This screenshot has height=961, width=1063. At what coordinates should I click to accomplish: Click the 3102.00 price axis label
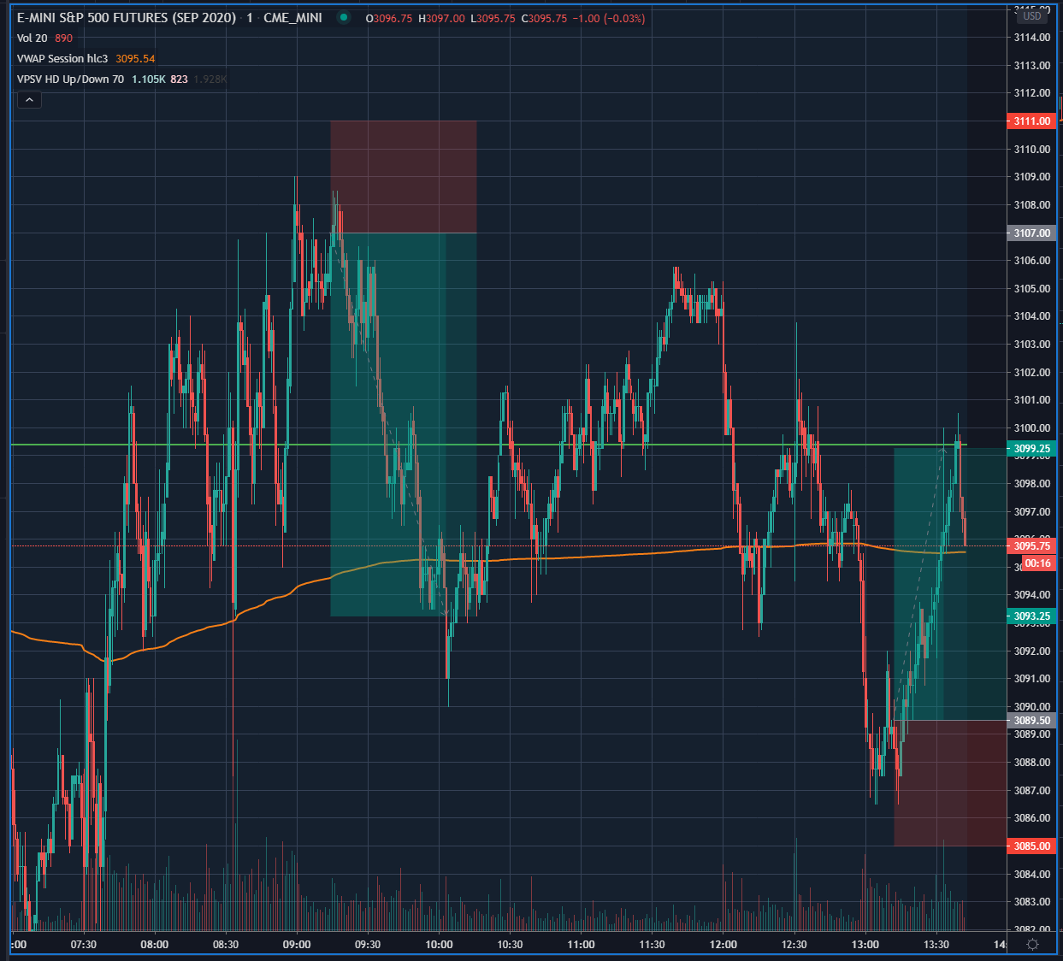coord(1031,373)
